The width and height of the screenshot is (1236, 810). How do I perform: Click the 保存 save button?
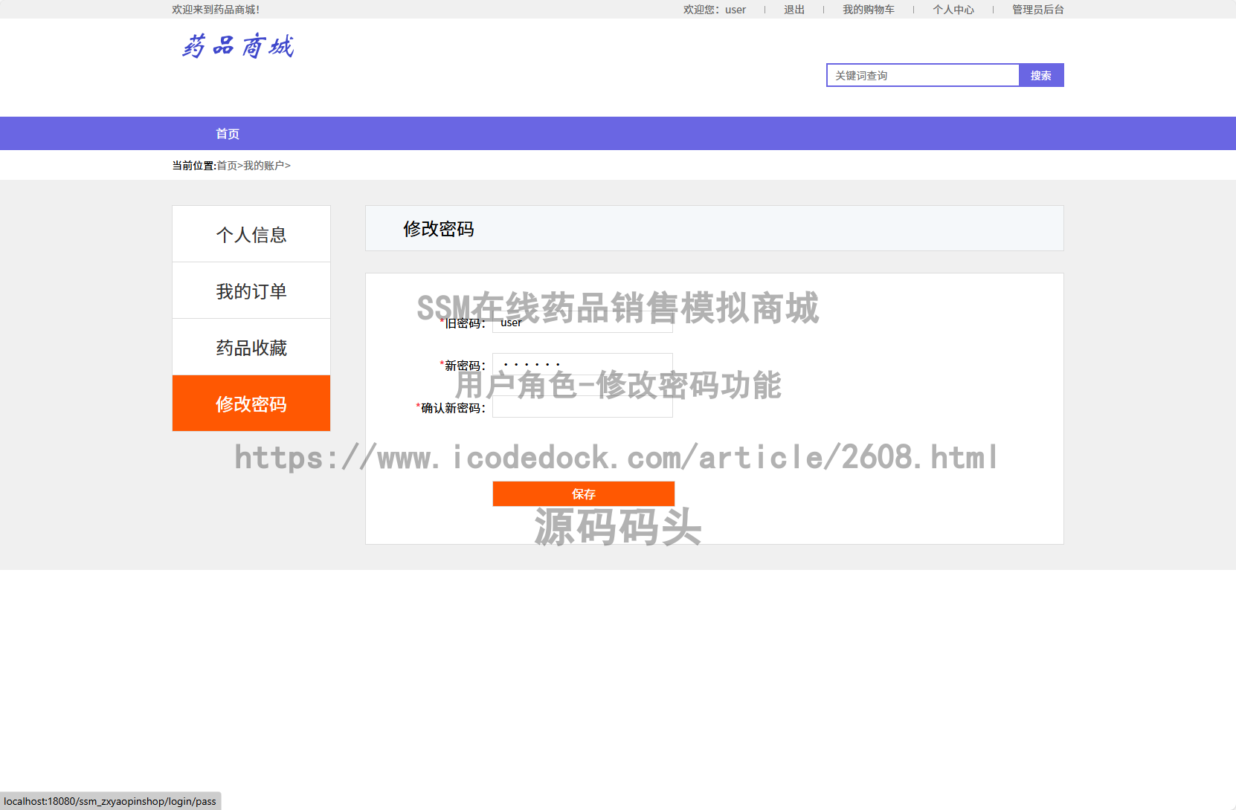pyautogui.click(x=583, y=493)
